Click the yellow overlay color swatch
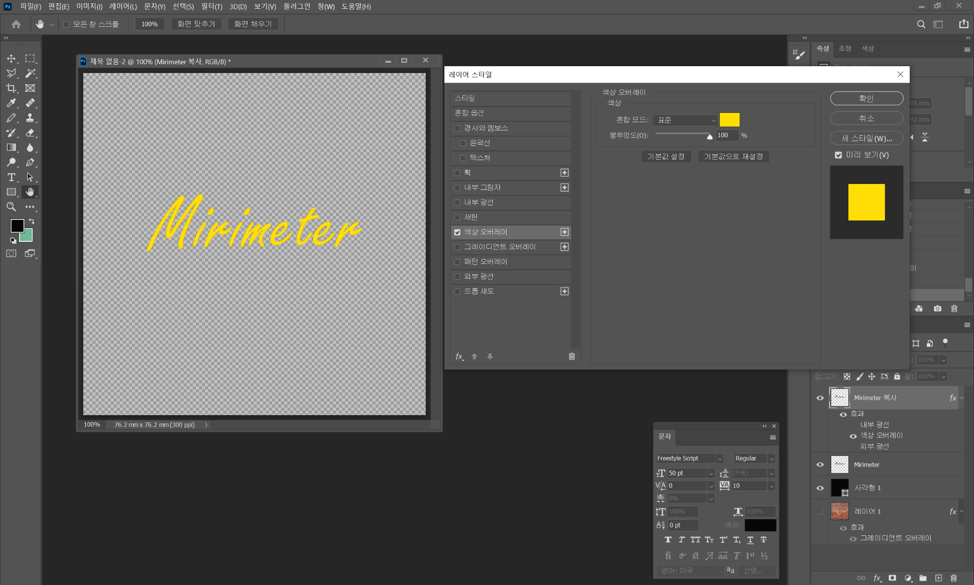 click(730, 120)
